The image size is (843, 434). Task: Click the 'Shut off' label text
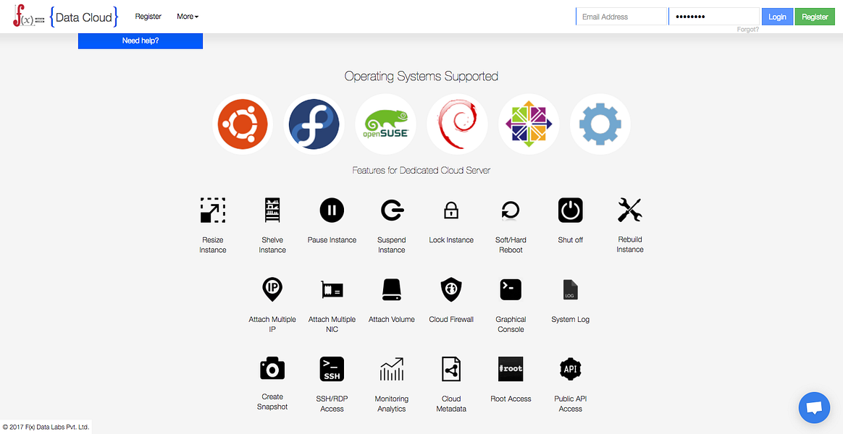click(x=571, y=240)
